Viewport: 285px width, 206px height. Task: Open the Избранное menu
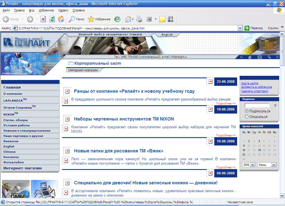pos(46,10)
